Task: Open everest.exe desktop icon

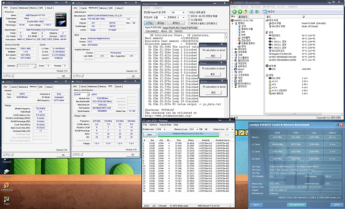Action: (x=7, y=187)
